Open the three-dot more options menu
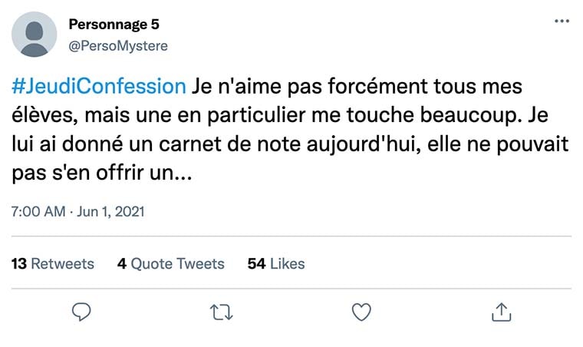Viewport: 583px width, 347px height. 562,21
